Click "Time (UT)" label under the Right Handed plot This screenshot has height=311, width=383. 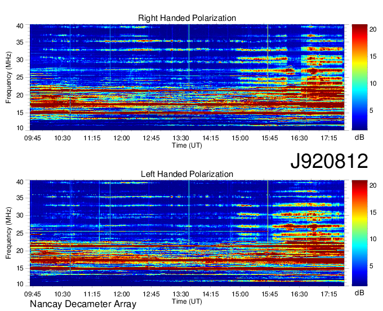click(187, 145)
